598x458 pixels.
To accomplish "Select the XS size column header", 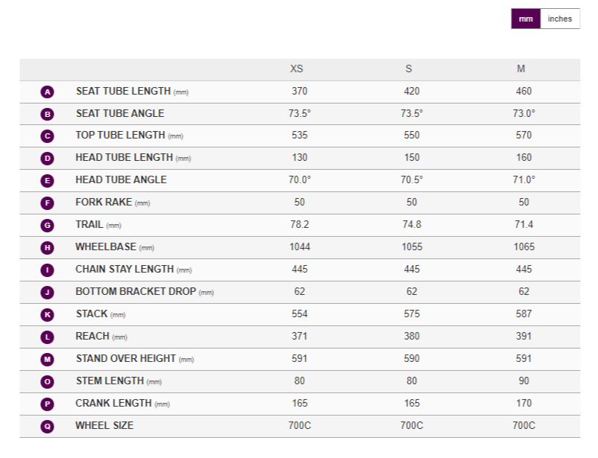I will pos(297,69).
